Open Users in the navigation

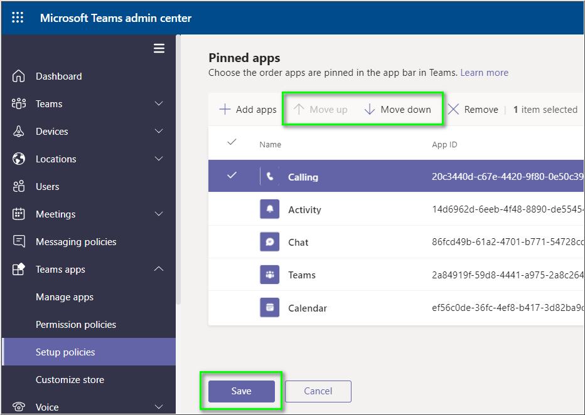point(89,186)
